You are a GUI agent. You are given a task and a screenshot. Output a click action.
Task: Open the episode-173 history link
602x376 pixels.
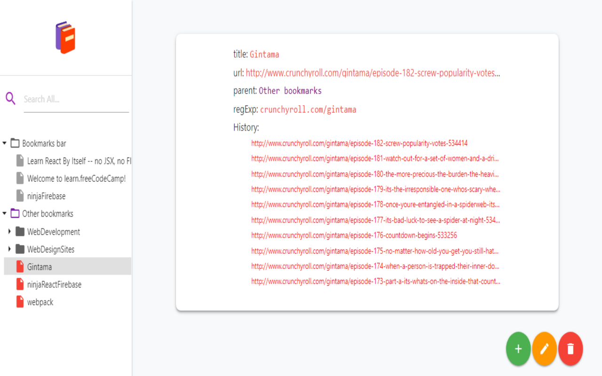[376, 282]
